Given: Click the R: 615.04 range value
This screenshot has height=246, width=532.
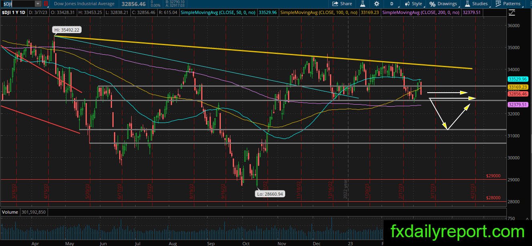Looking at the screenshot, I should click(x=167, y=12).
